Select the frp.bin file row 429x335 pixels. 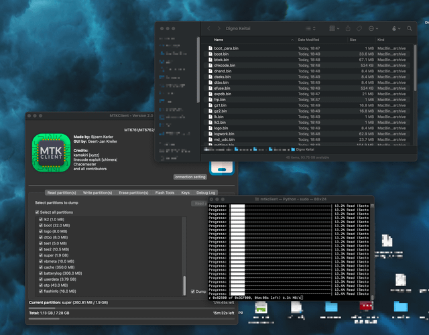(307, 100)
